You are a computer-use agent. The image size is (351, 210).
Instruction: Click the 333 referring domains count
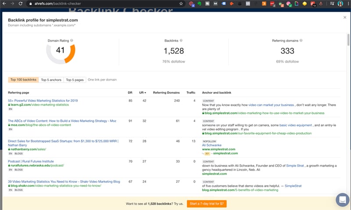click(287, 51)
